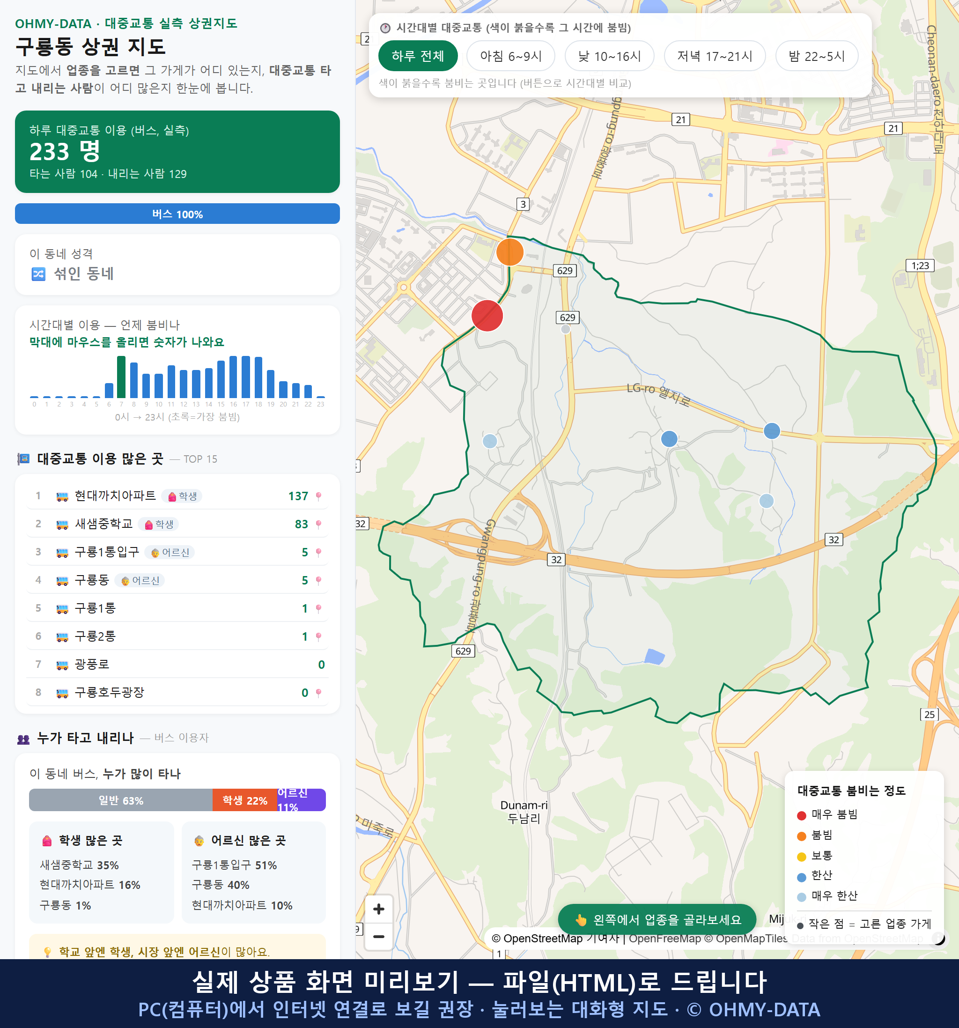Select the 하루 전체 time filter
Screen dimensions: 959x1028
coord(418,56)
